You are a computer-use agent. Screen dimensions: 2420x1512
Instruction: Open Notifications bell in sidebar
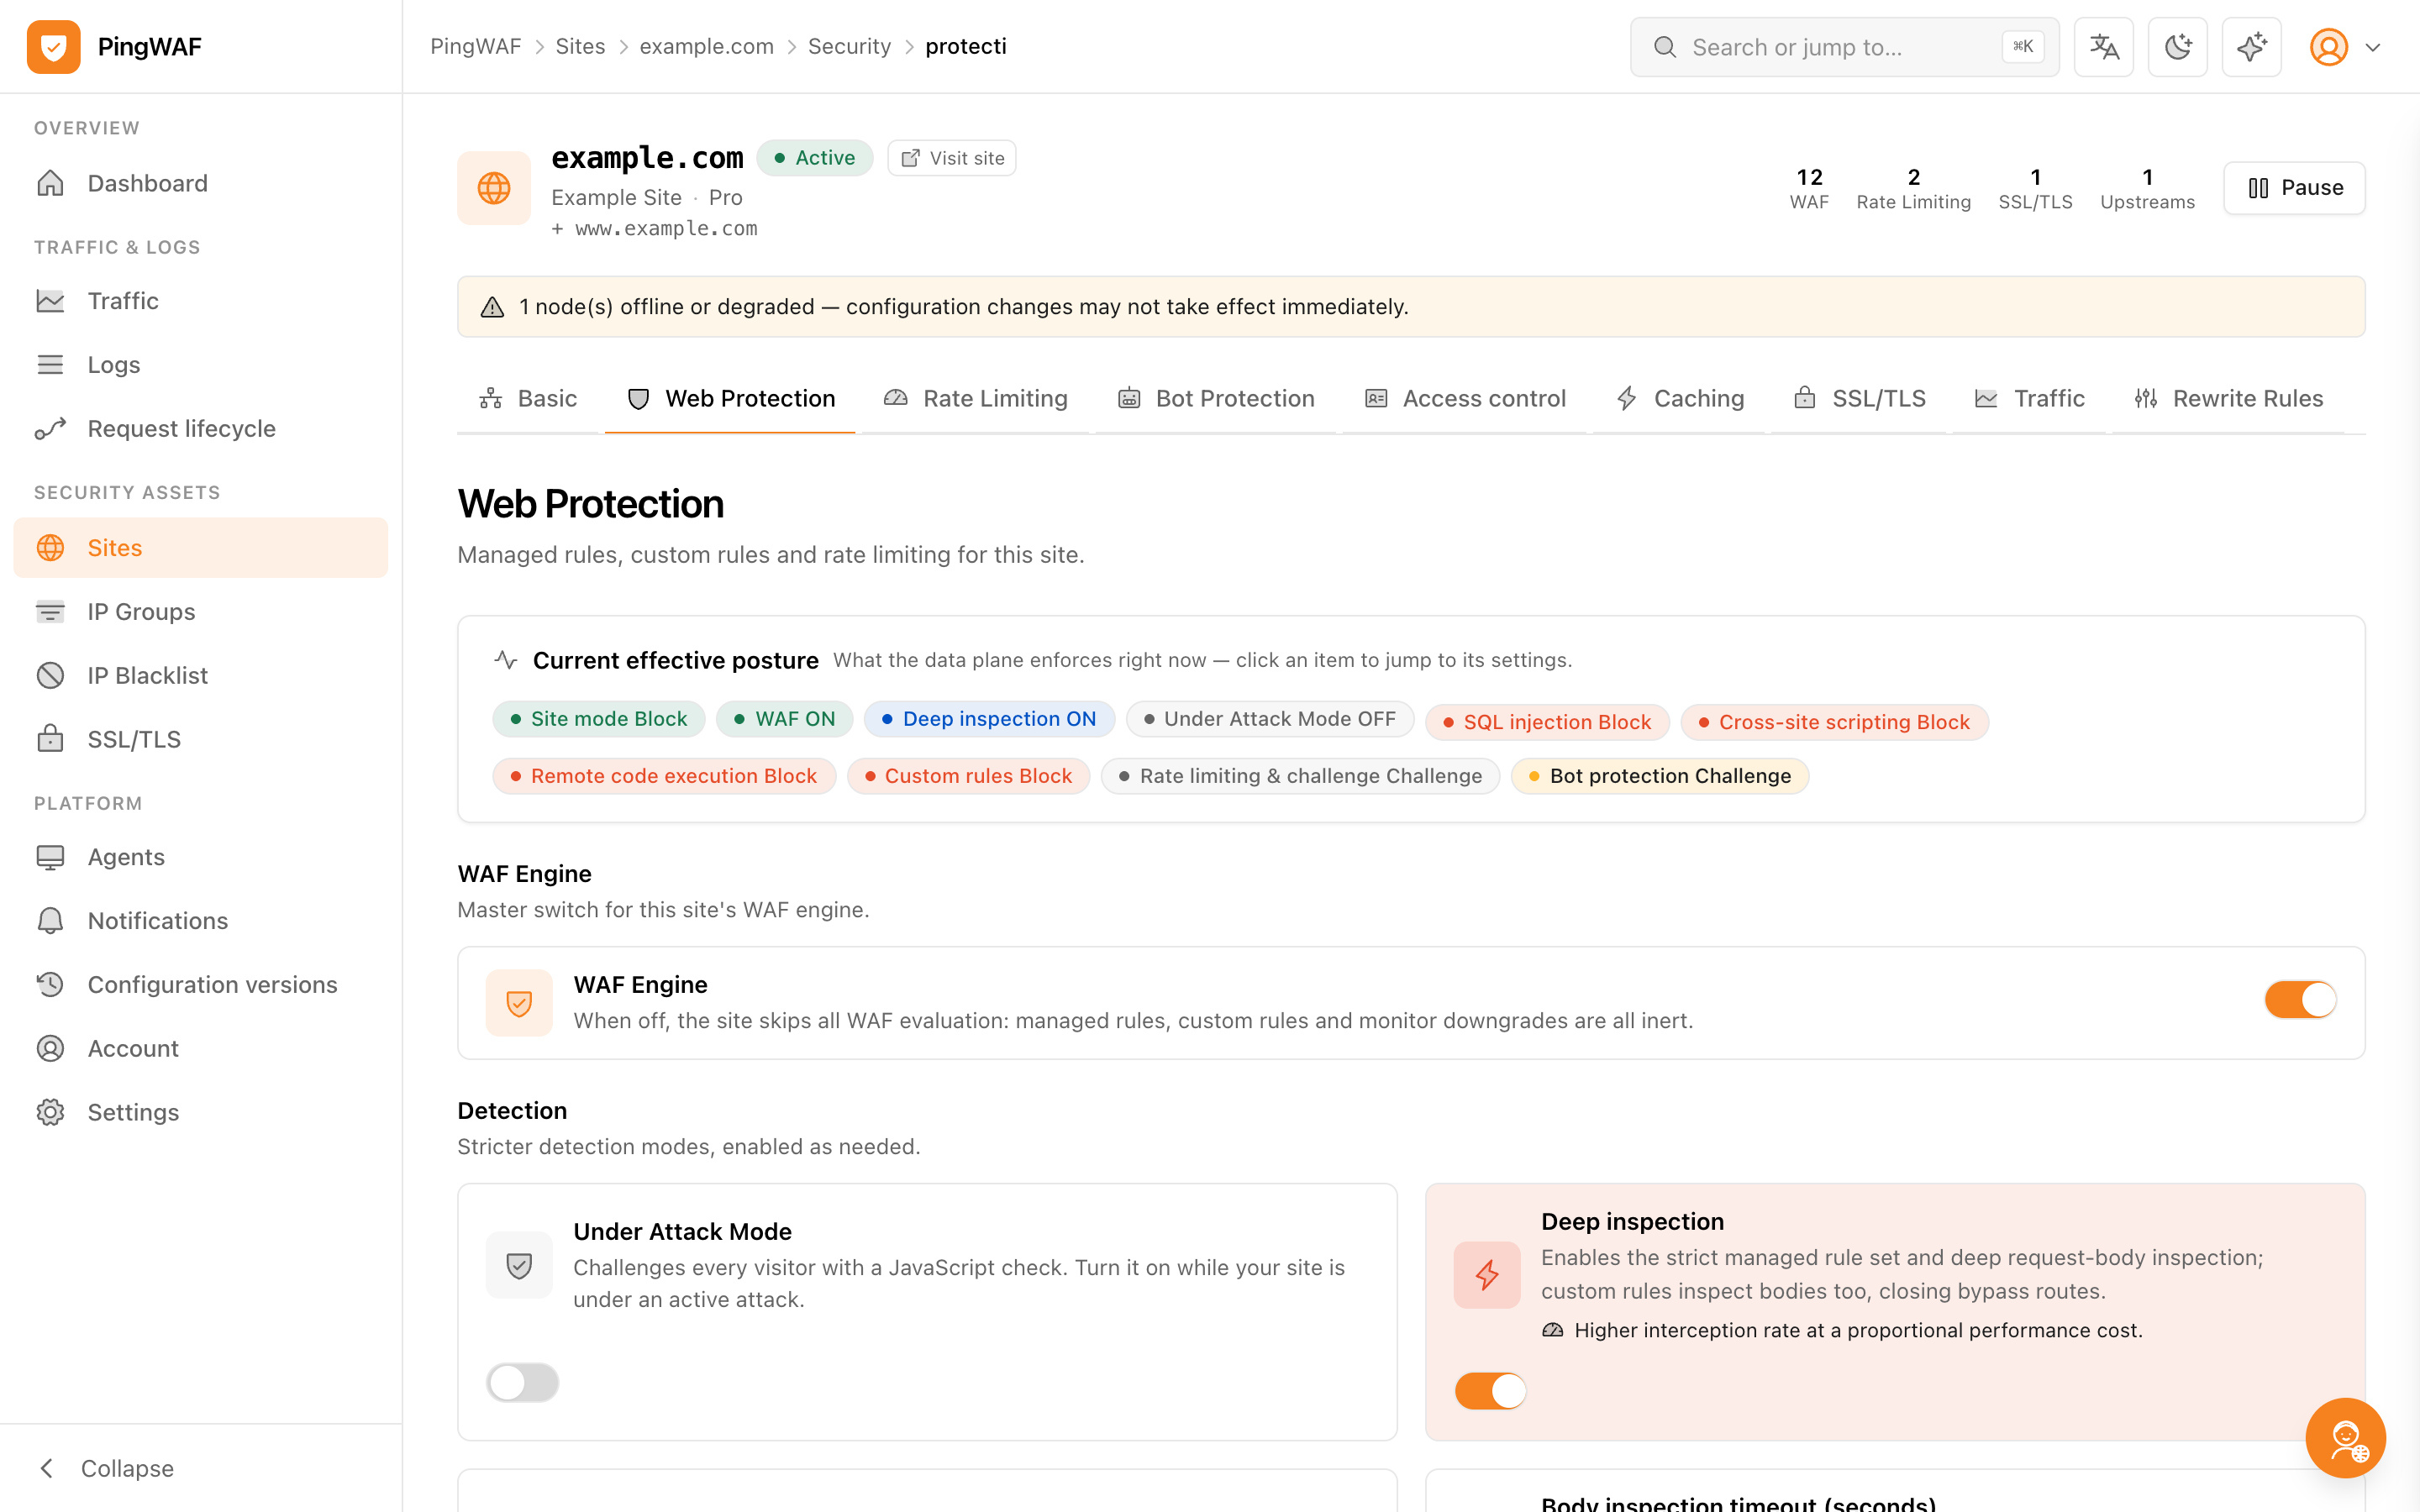click(201, 921)
